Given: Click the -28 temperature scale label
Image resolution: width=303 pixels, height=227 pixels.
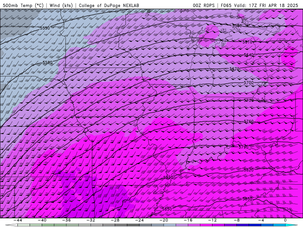Looking at the screenshot, I should [115, 221].
